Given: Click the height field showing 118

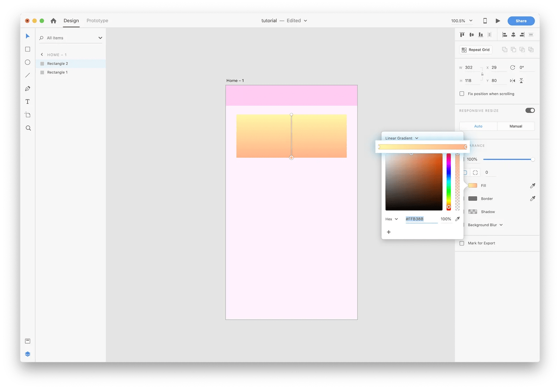Looking at the screenshot, I should (x=472, y=81).
